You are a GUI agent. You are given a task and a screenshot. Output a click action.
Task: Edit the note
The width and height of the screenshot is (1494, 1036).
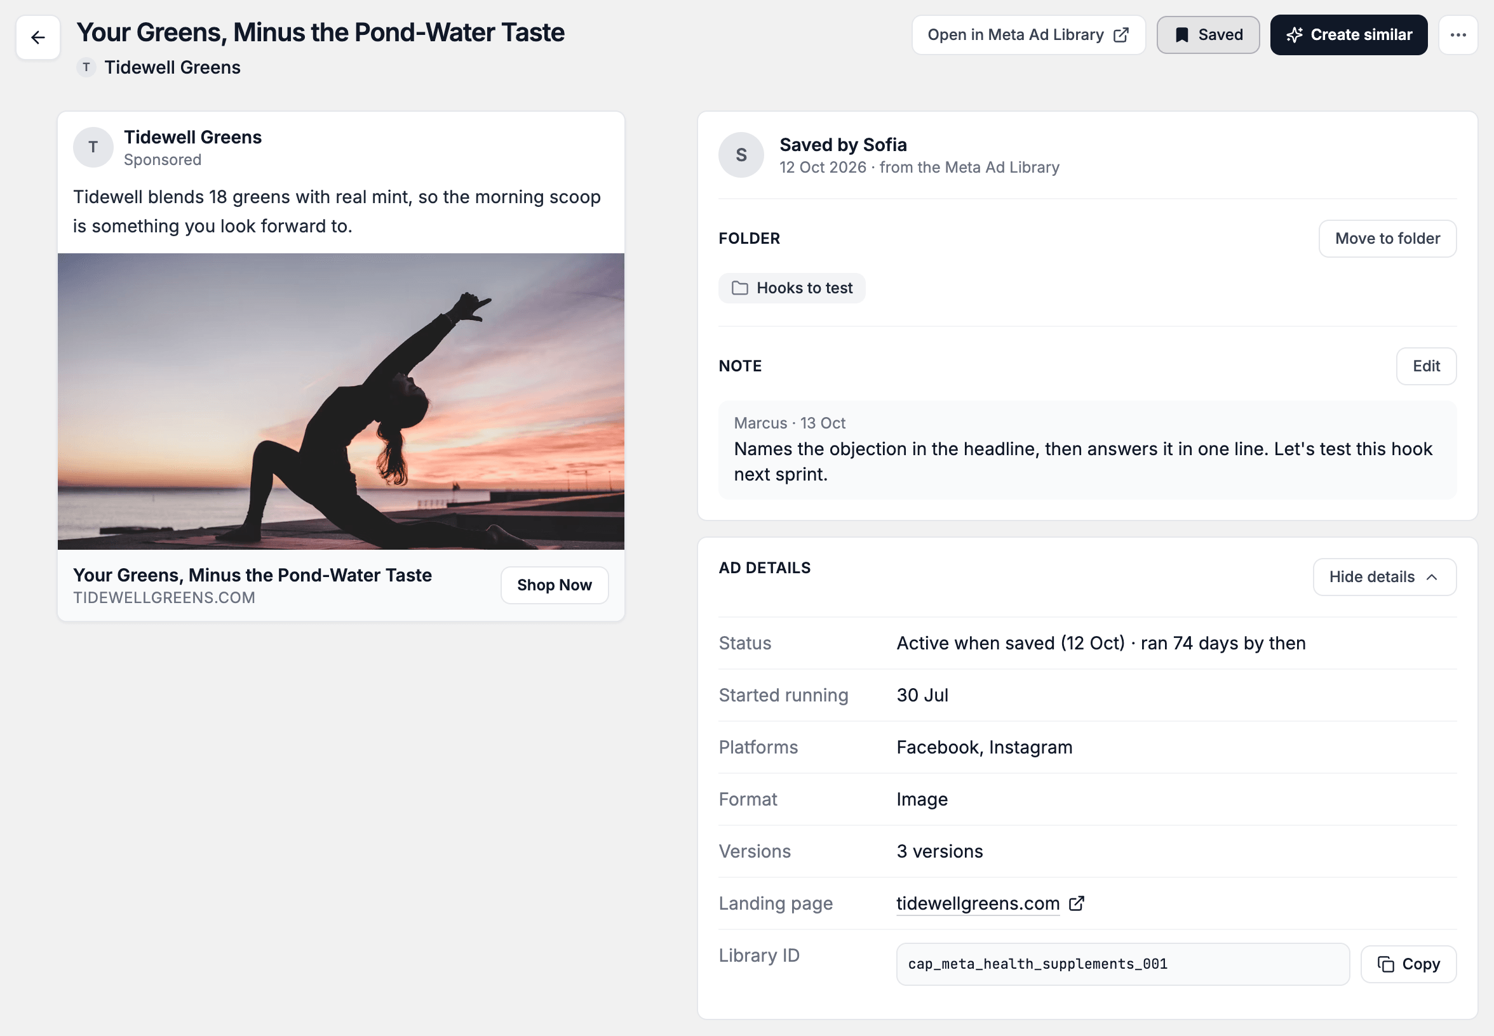(x=1426, y=366)
